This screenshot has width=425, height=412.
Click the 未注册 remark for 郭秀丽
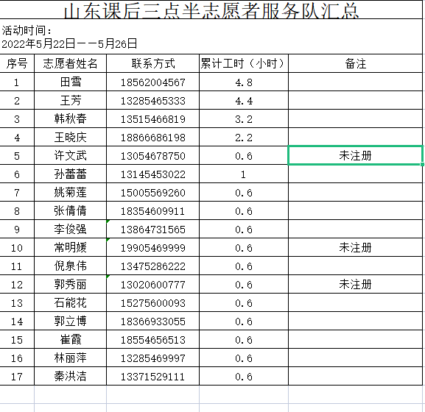click(355, 285)
